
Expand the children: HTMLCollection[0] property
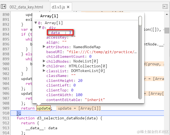(44, 66)
